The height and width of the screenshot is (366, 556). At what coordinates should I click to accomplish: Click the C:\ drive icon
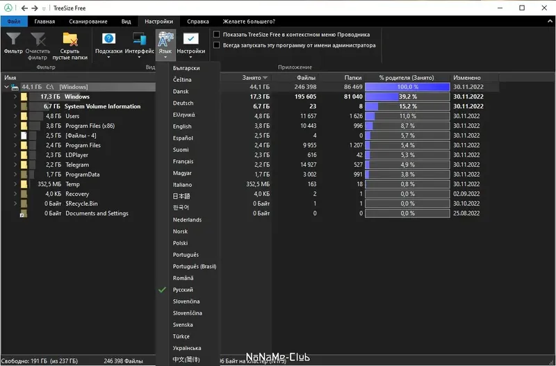coord(15,87)
